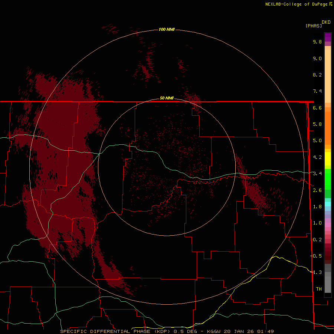Click the yellow segment of the color bar

pos(328,159)
